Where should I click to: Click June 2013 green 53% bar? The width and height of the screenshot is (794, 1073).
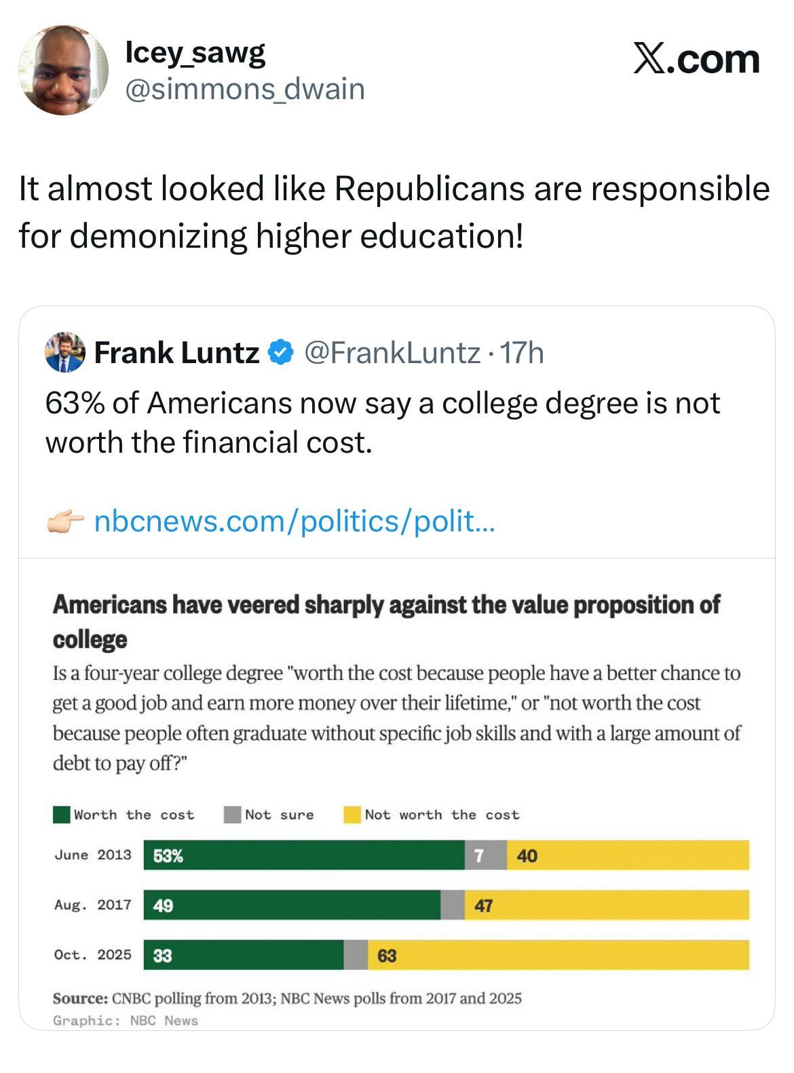point(303,855)
